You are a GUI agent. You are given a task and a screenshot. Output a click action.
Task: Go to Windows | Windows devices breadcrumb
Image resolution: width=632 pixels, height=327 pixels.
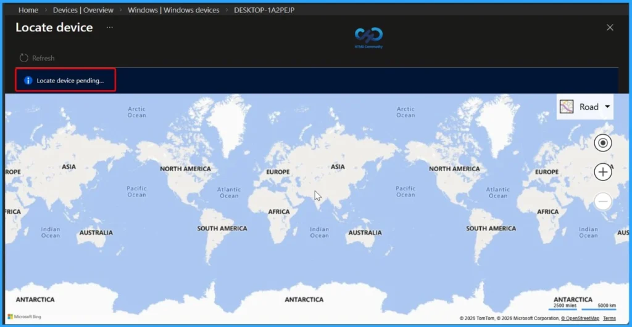click(x=173, y=10)
